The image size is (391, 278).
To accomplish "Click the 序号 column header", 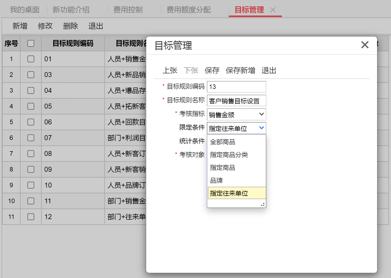I will pos(11,43).
